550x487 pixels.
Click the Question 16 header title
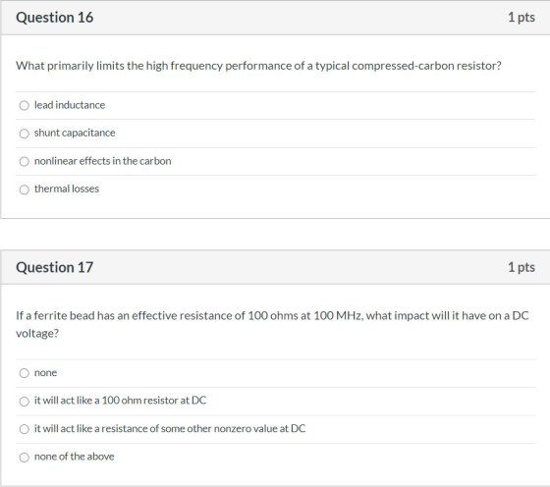tap(55, 17)
